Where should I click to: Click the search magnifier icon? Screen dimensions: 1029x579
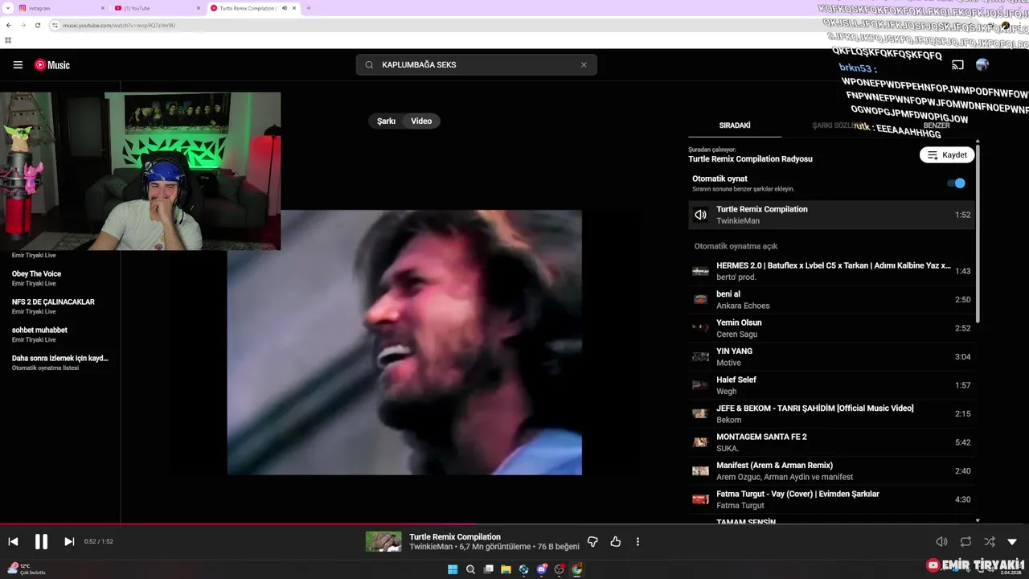pos(369,65)
